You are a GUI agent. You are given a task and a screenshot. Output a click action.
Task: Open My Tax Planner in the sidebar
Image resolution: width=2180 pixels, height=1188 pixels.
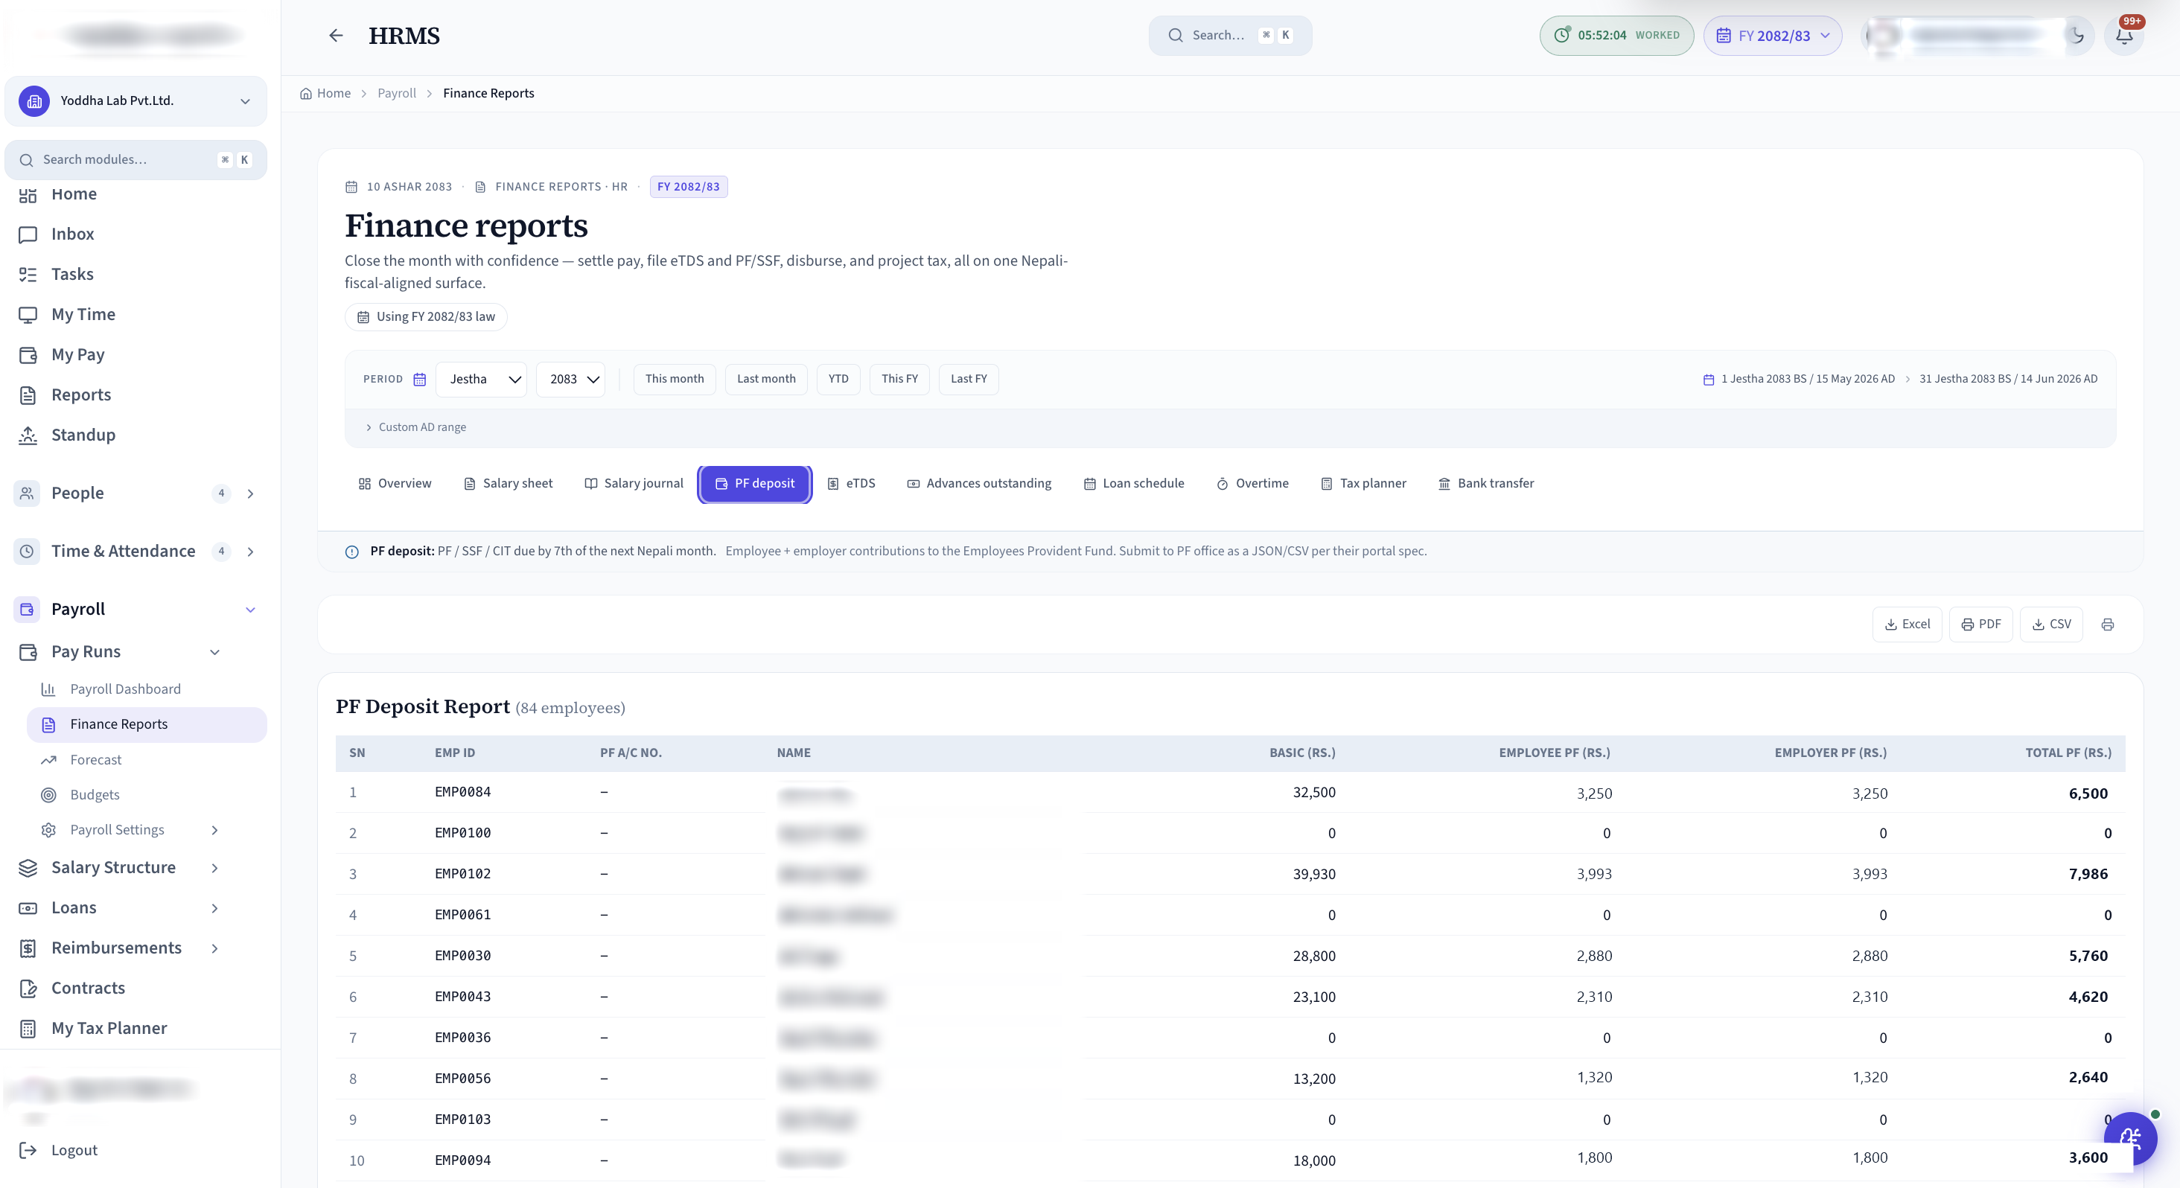pyautogui.click(x=136, y=1028)
